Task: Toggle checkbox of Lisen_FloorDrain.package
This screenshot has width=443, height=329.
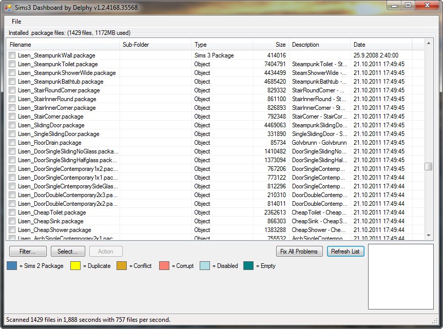Action: (12, 143)
